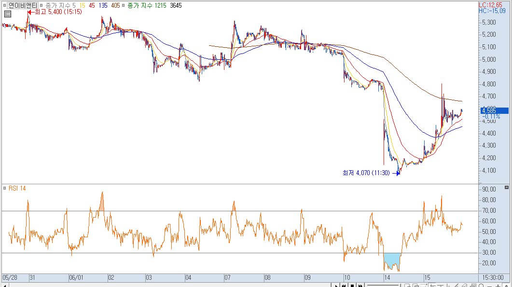Toggle the square marker beside RSI 14
Image resolution: width=512 pixels, height=287 pixels.
tap(4, 188)
